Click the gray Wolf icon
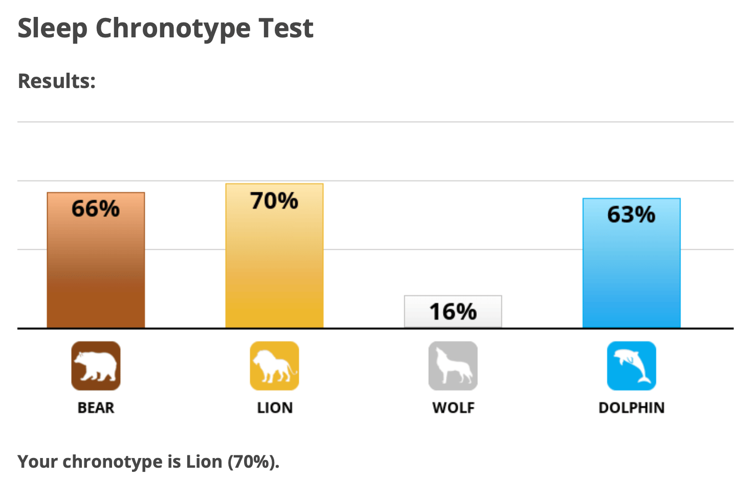This screenshot has height=480, width=747. 453,366
